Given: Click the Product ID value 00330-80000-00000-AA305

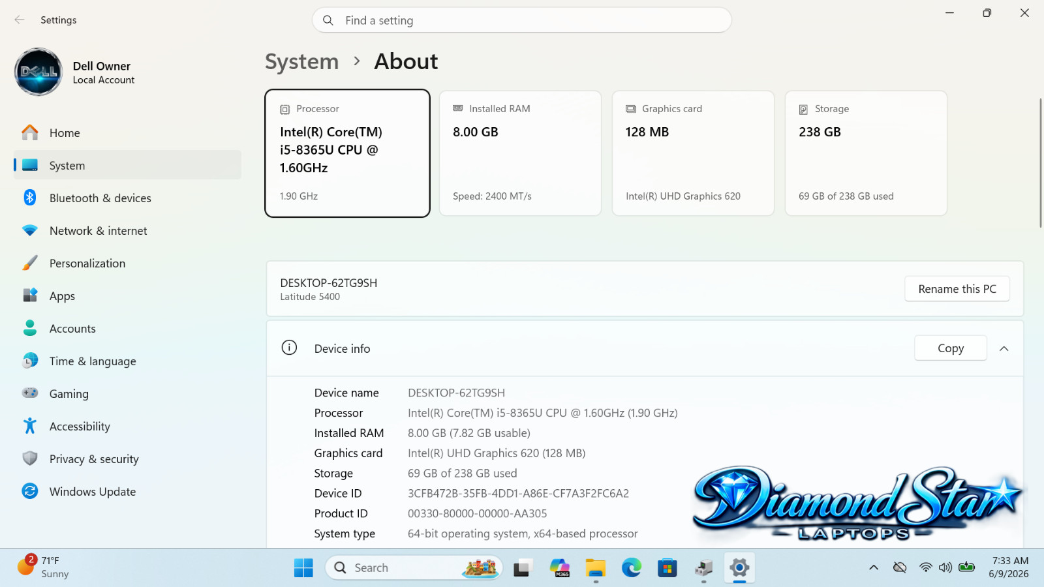Looking at the screenshot, I should point(477,513).
